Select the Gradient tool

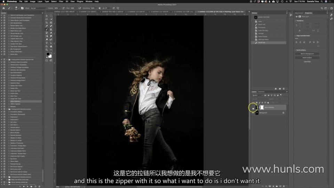coord(47,36)
